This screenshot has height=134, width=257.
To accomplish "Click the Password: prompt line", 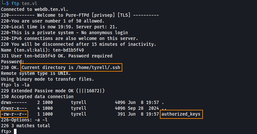I will pyautogui.click(x=13, y=62).
